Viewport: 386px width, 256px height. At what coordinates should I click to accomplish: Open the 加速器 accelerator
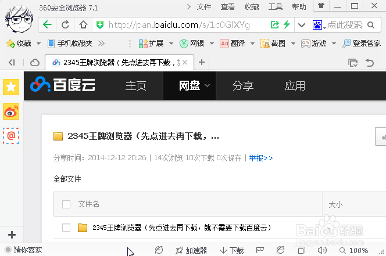coord(191,250)
